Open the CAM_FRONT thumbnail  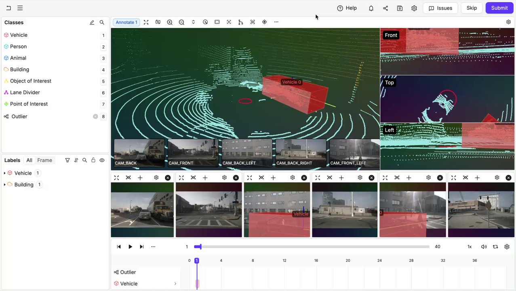pyautogui.click(x=193, y=153)
